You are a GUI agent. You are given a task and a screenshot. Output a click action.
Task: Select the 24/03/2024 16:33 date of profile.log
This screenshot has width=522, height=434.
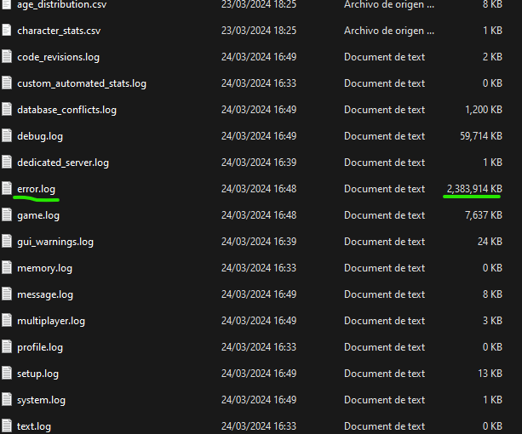pos(259,347)
